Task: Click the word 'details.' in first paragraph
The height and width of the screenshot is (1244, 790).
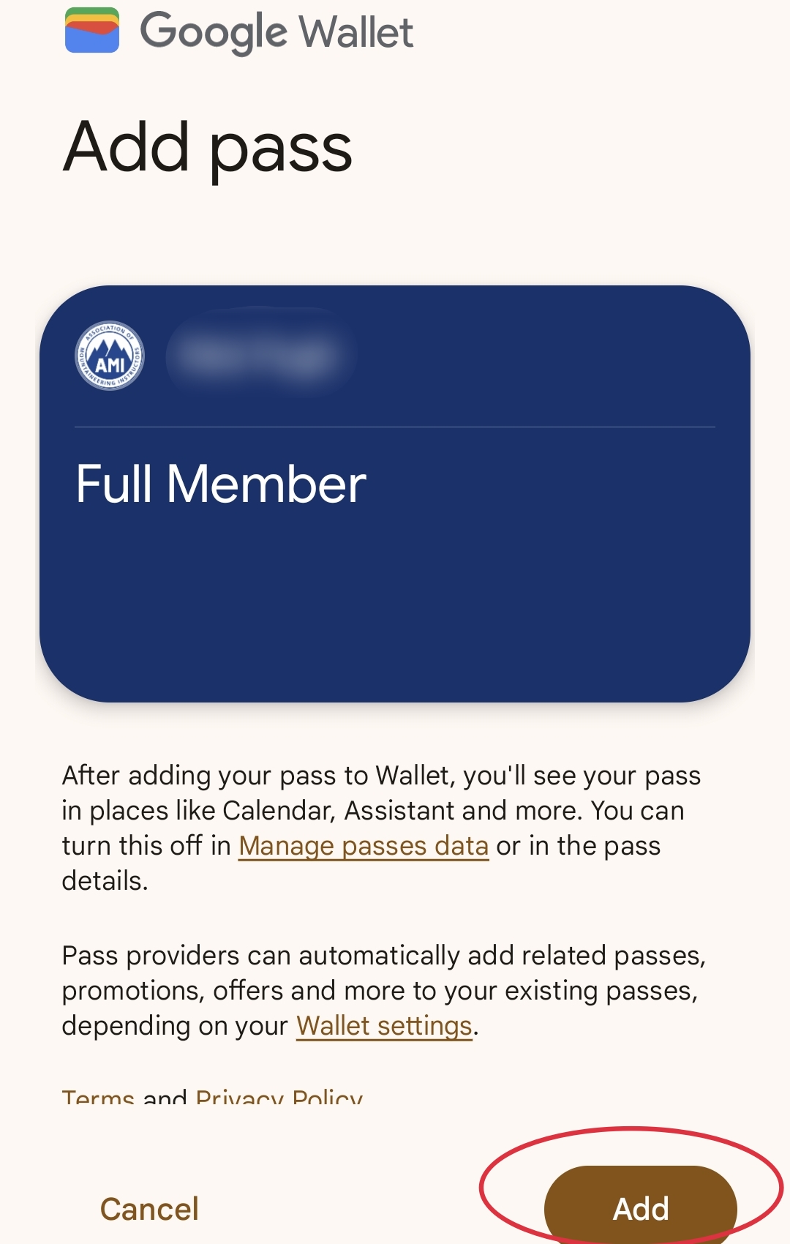Action: click(x=105, y=881)
